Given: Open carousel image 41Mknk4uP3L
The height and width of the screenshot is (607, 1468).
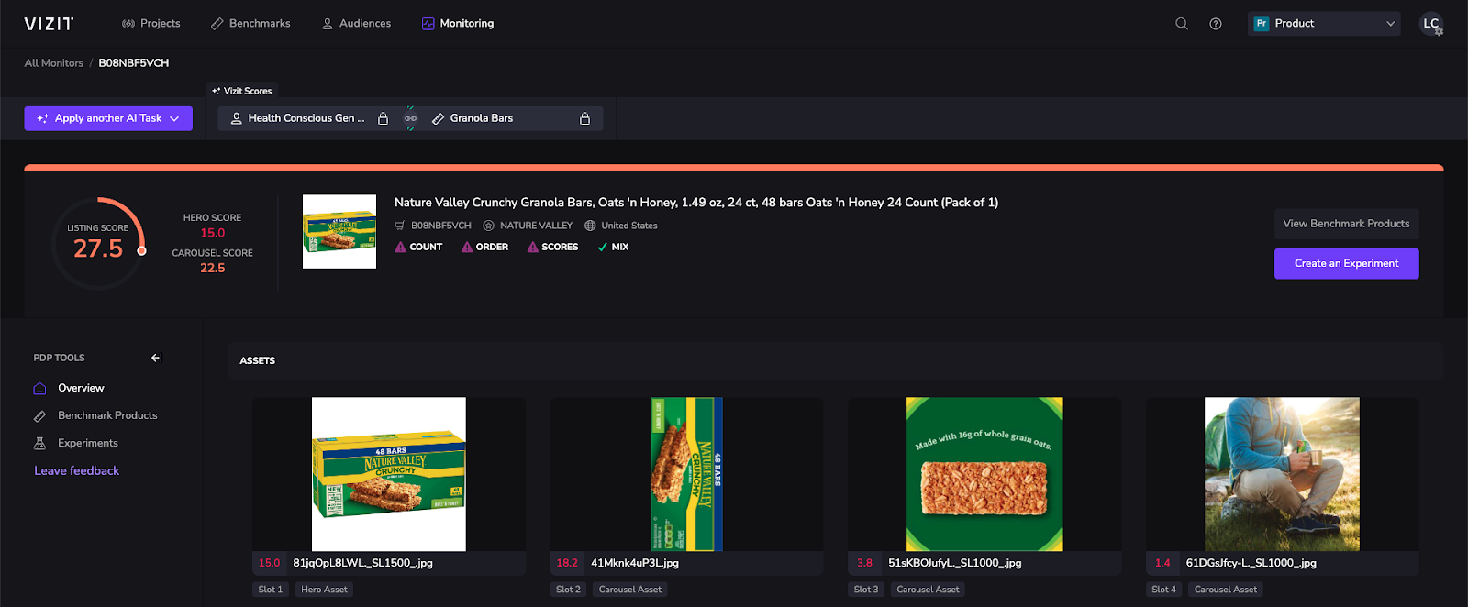Looking at the screenshot, I should tap(687, 474).
